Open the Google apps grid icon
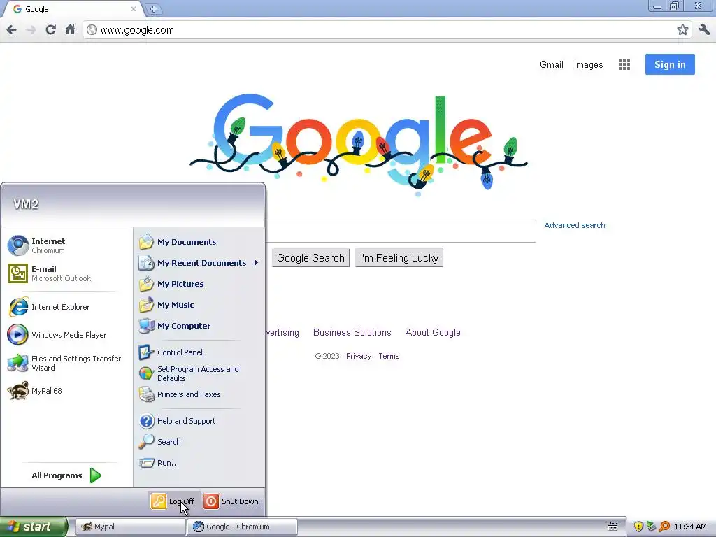Screen dimensions: 716x537 [x=624, y=64]
